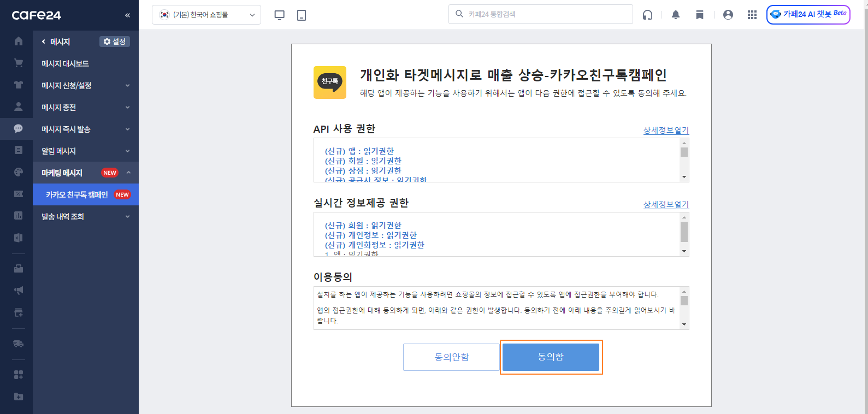Open the 한국어 쇼핑몰 shop selector dropdown
Image resolution: width=868 pixels, height=414 pixels.
pyautogui.click(x=206, y=15)
